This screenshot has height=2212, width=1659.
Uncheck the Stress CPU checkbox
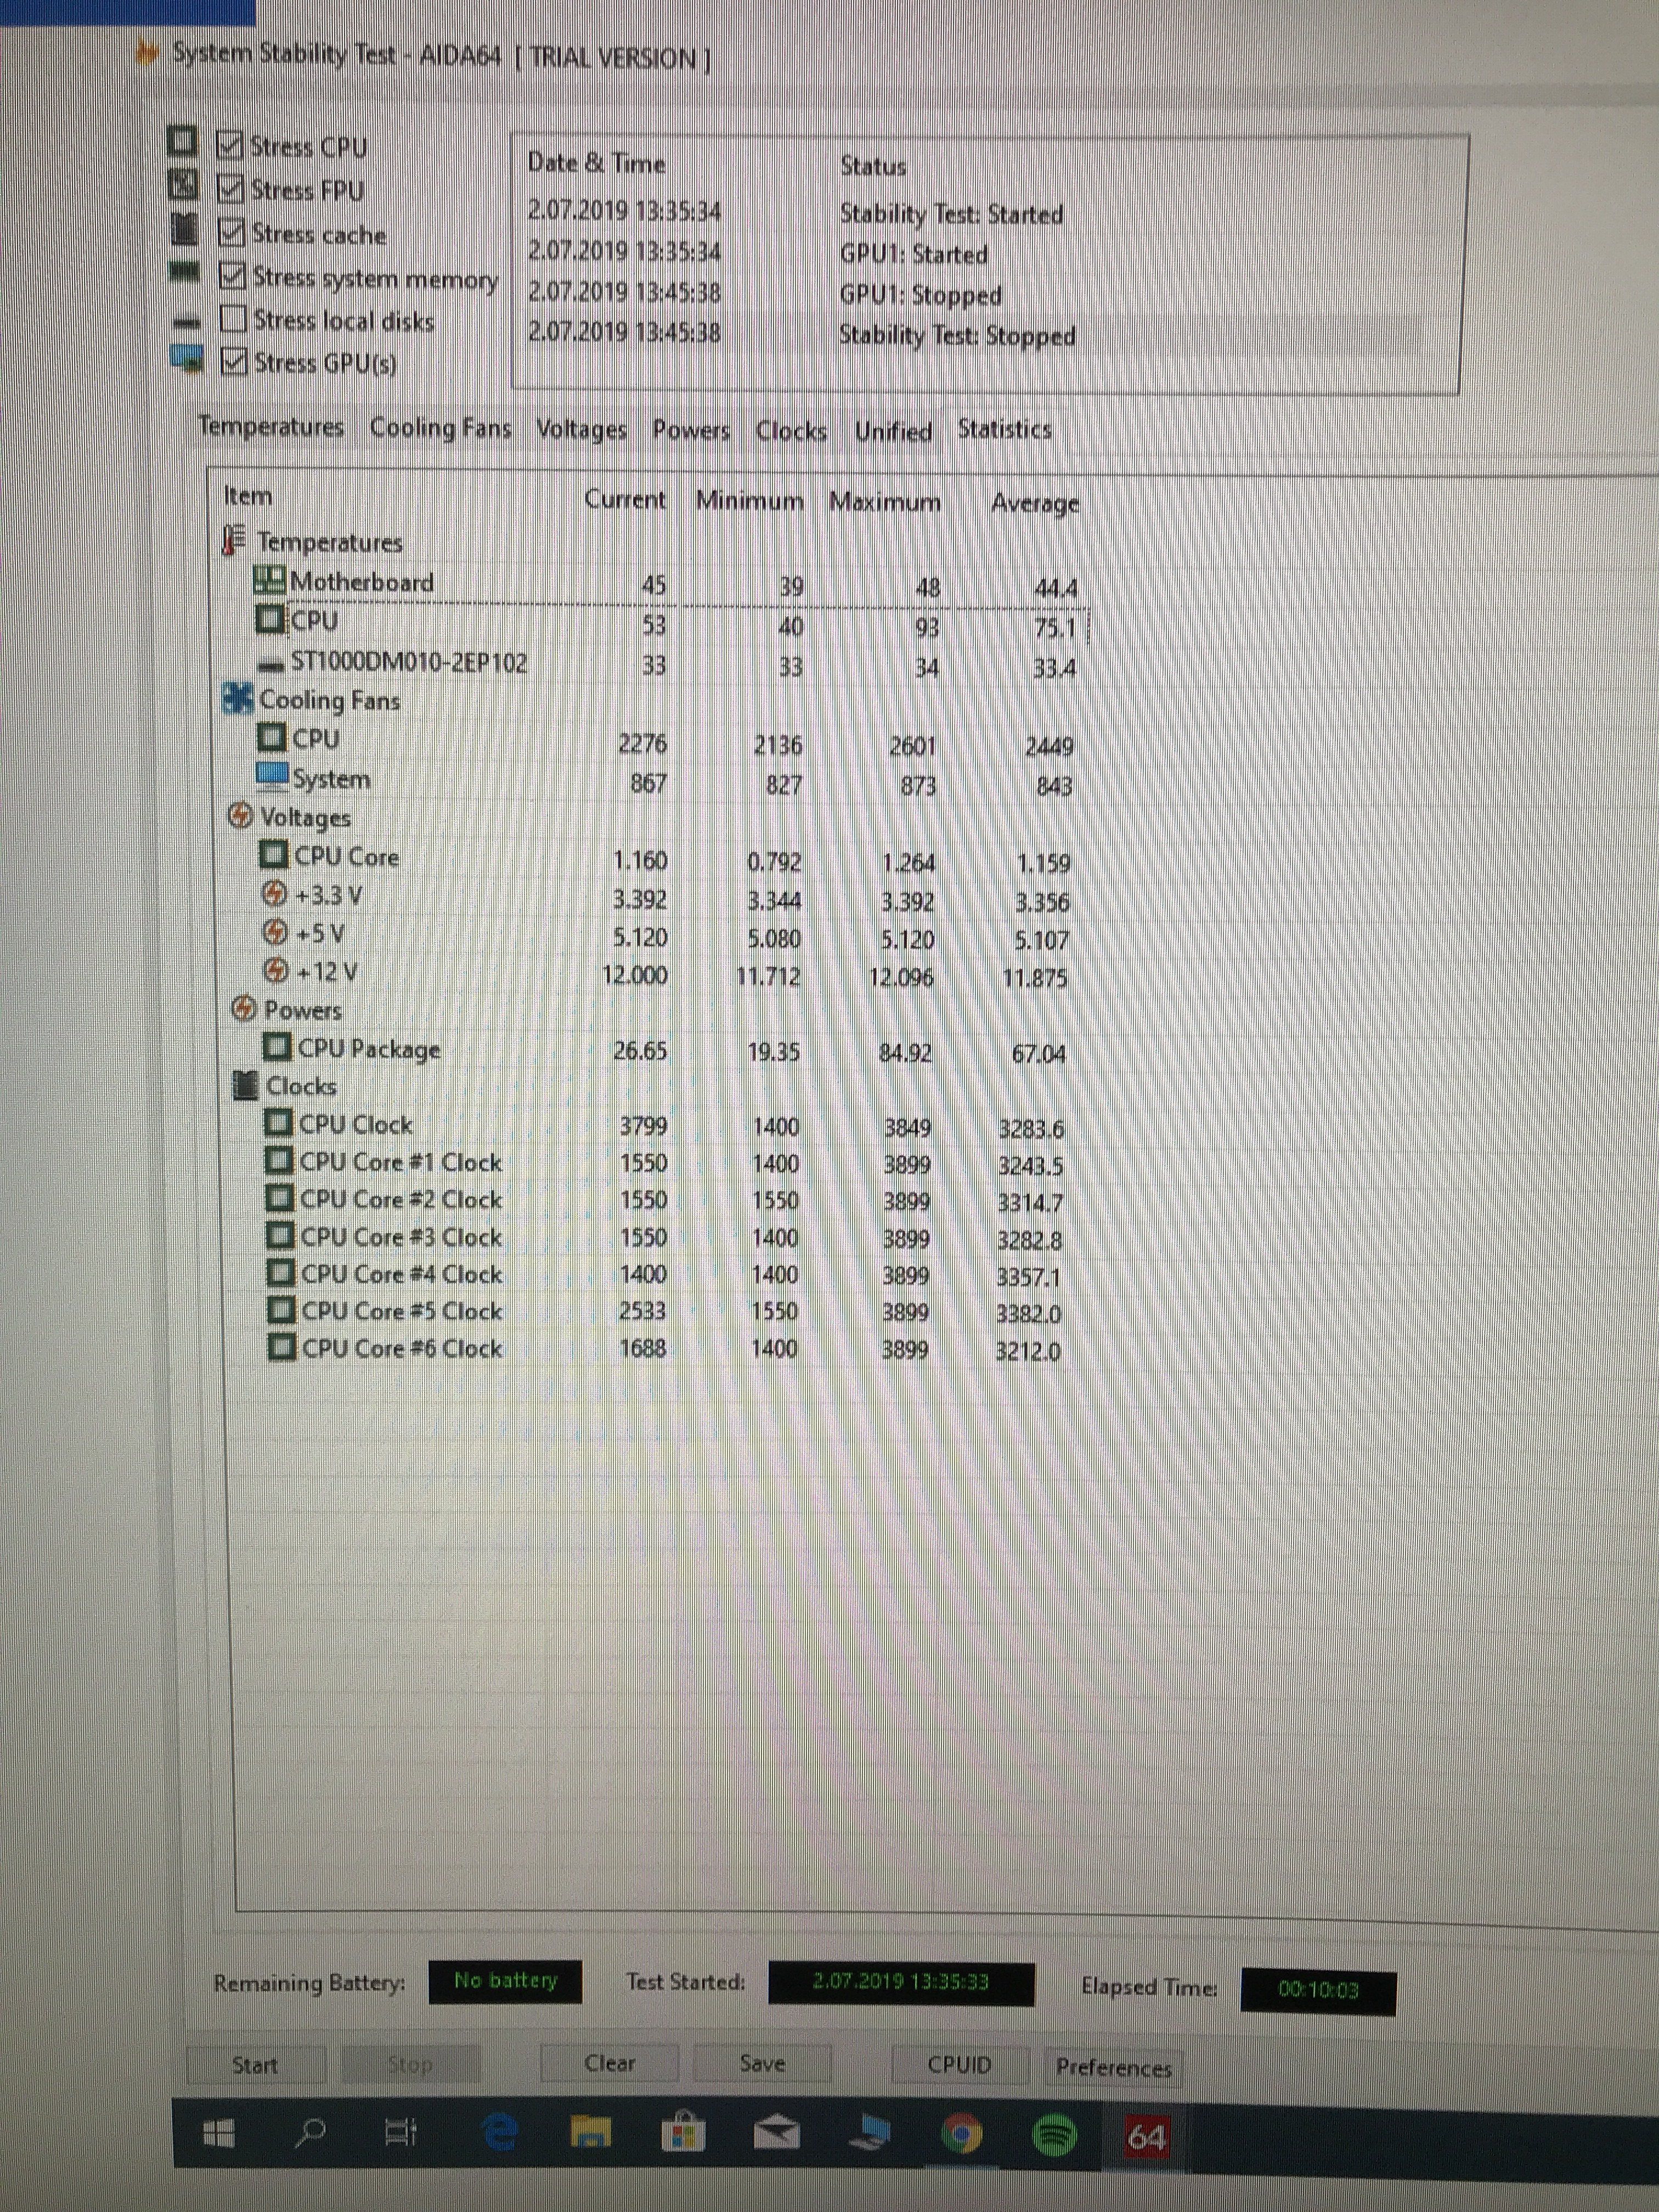pos(231,145)
